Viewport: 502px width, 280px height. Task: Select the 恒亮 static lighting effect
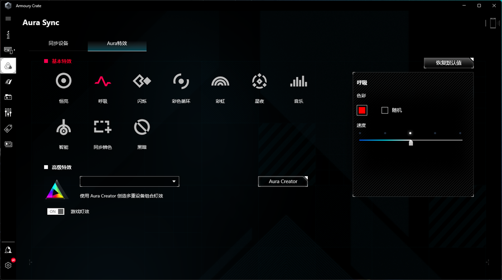pos(64,81)
